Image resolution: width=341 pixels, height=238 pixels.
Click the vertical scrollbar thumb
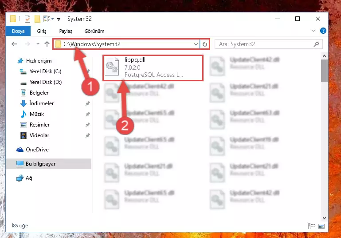(324, 71)
